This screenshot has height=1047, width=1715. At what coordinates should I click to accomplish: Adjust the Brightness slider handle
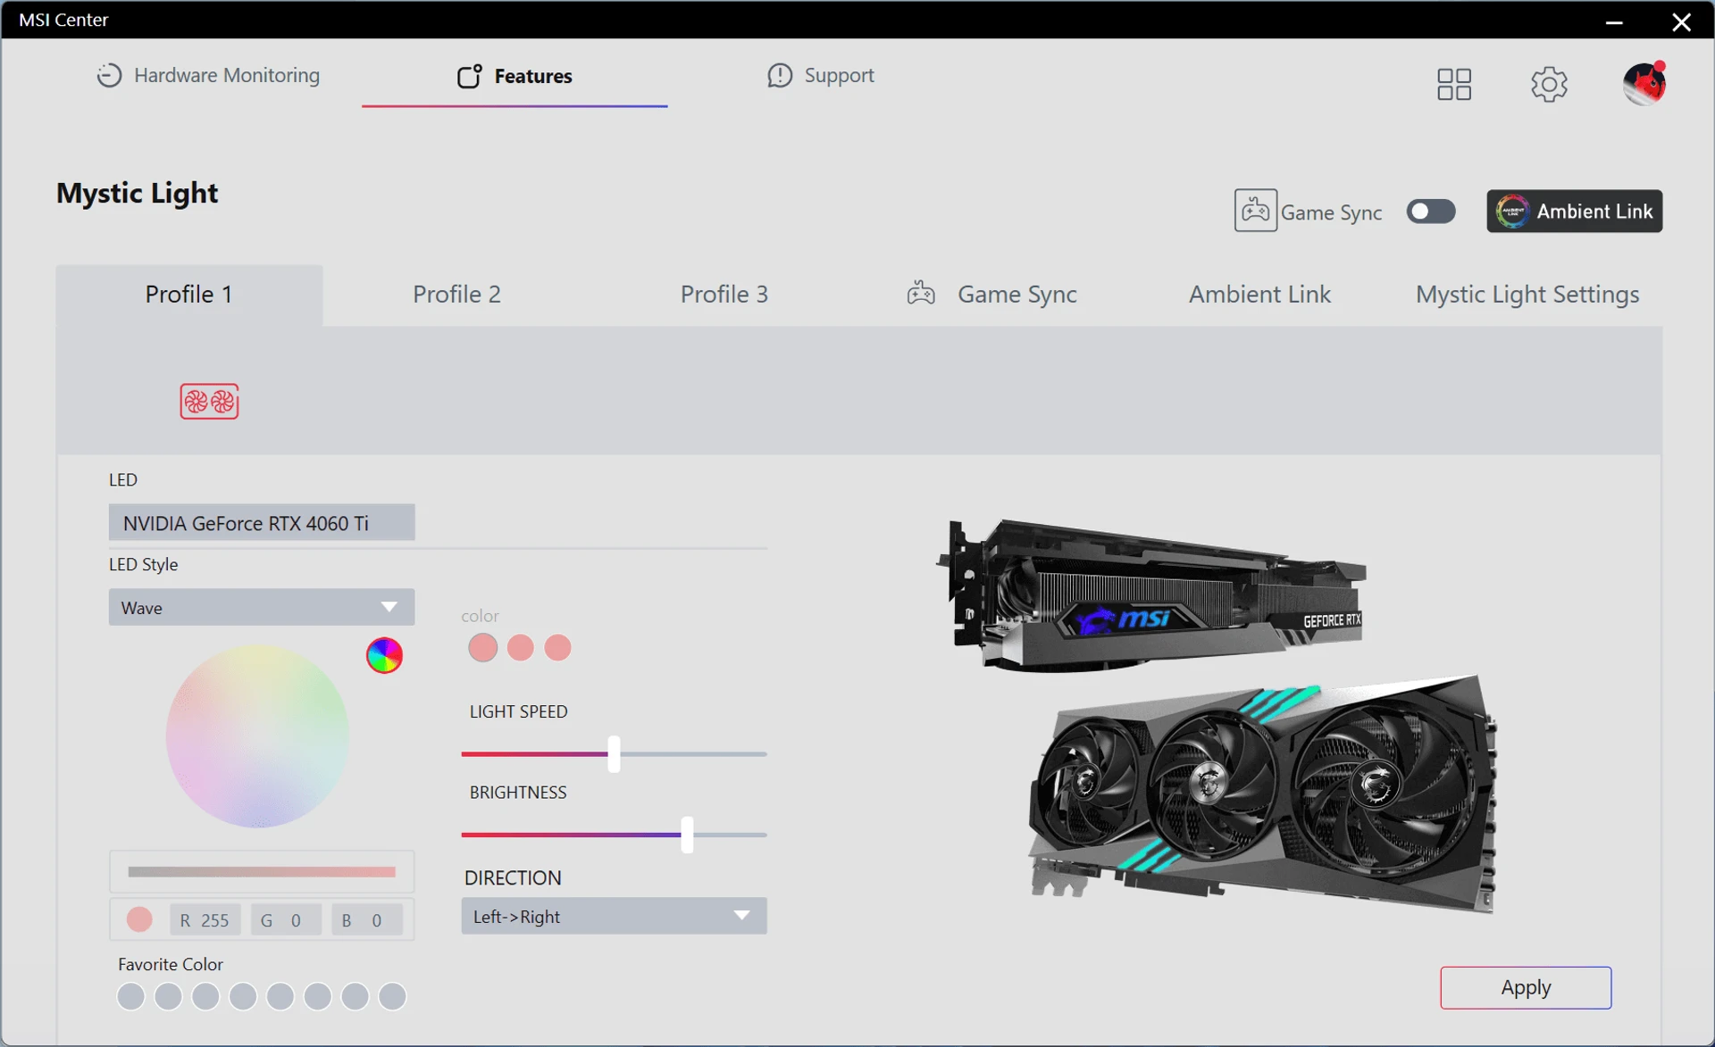point(687,835)
